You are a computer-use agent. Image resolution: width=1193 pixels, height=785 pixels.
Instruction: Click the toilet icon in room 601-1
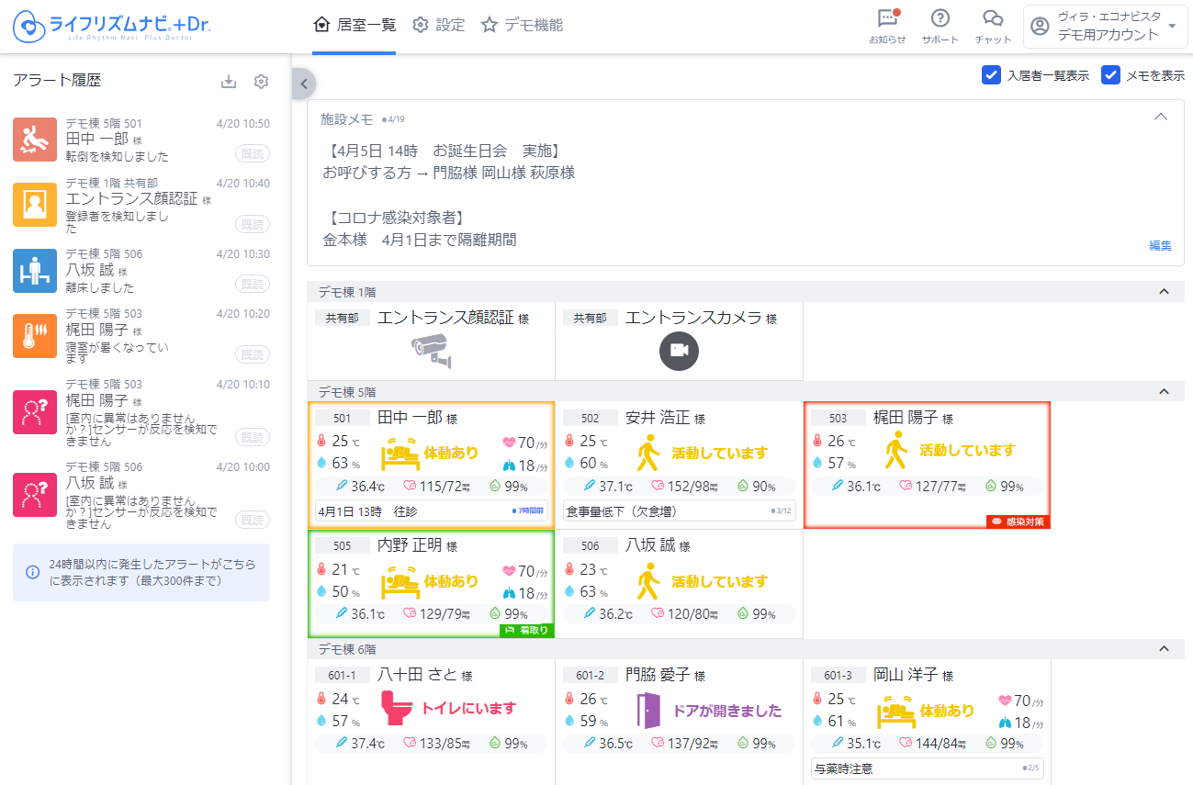pyautogui.click(x=398, y=709)
